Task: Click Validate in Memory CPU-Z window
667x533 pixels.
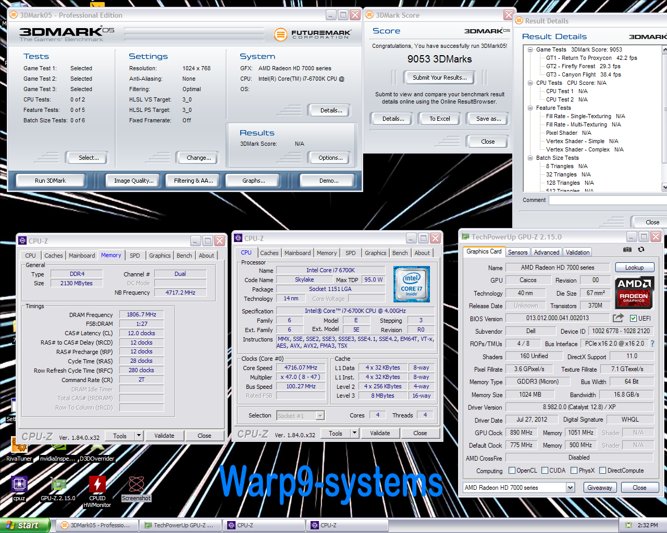Action: [164, 436]
